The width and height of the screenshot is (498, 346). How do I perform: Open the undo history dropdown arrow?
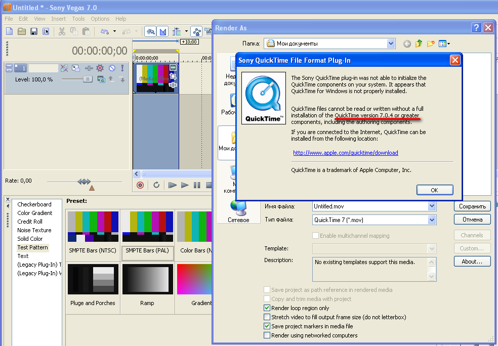[x=115, y=31]
